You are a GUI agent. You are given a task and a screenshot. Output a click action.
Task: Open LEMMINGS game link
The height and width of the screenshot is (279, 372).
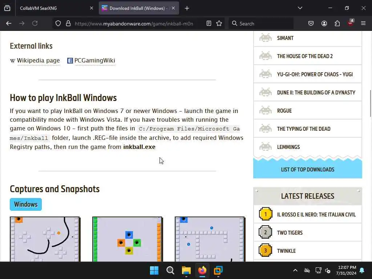[288, 147]
